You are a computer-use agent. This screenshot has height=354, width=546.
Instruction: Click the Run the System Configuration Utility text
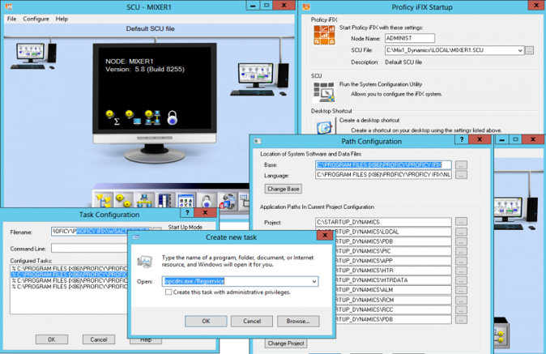tap(381, 84)
